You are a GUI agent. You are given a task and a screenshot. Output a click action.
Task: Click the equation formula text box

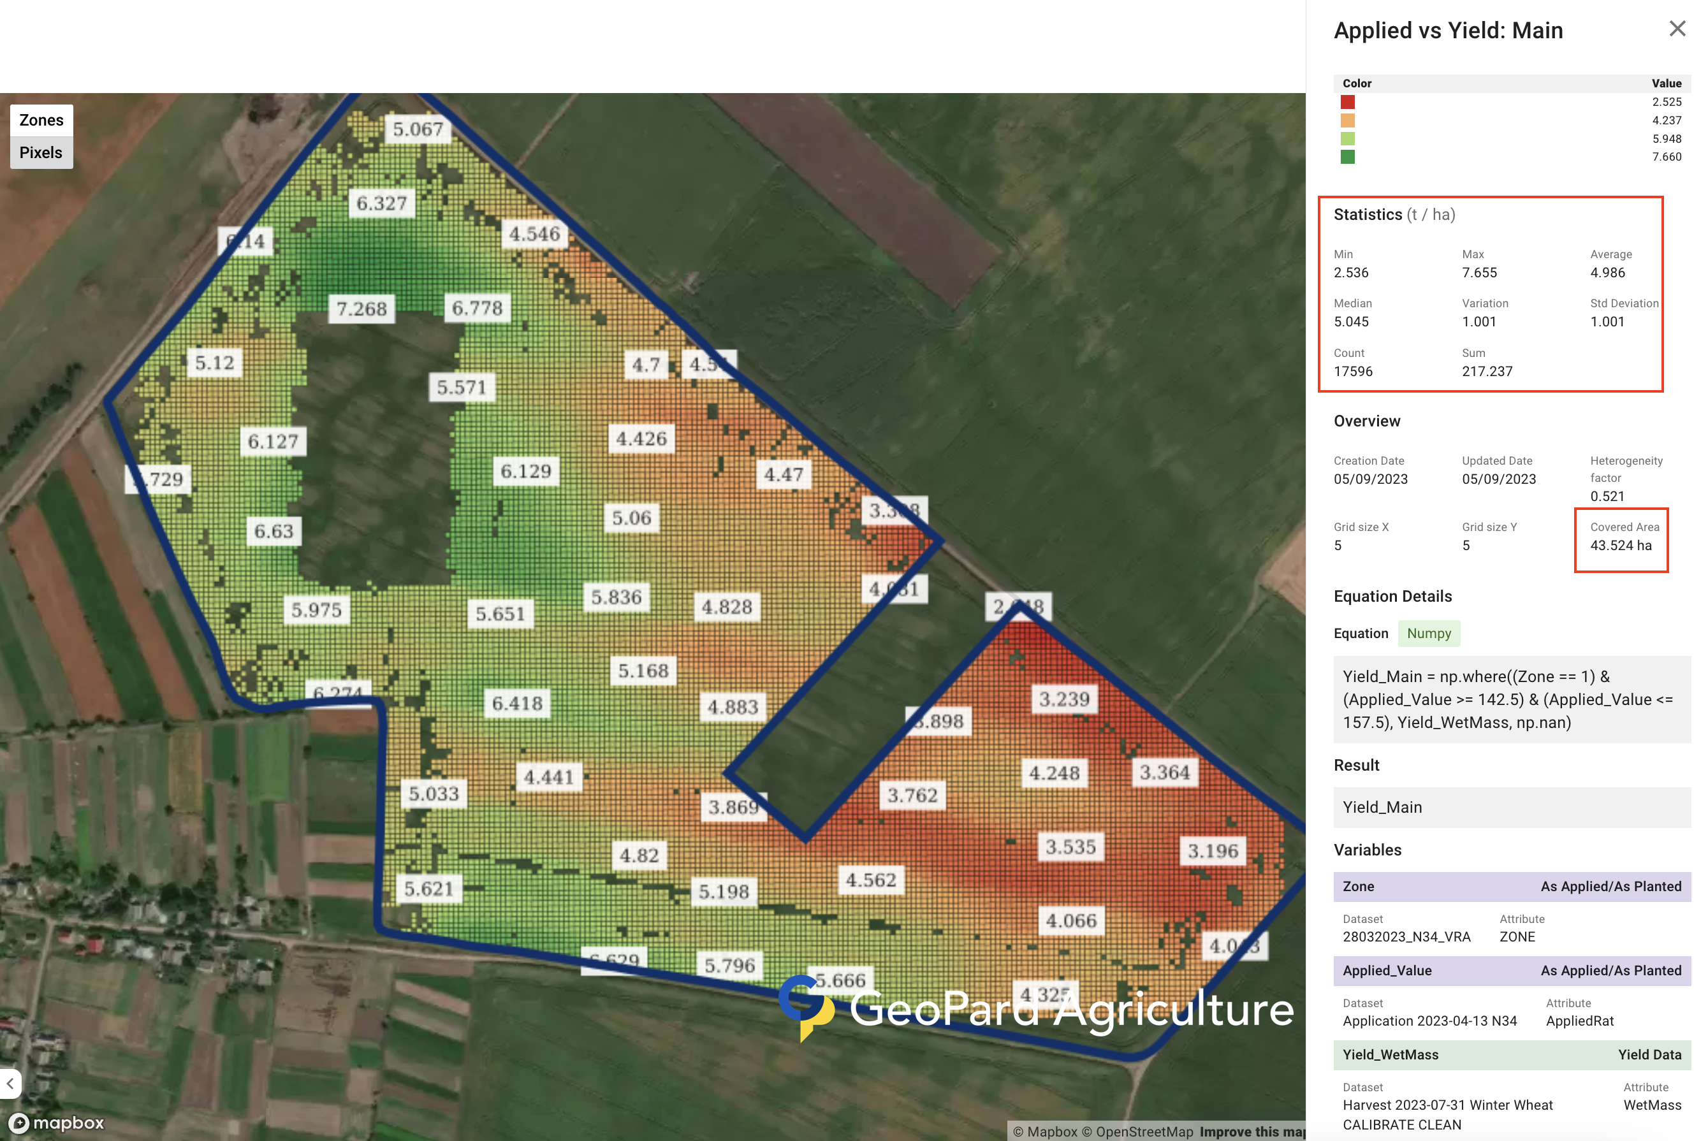(1511, 699)
